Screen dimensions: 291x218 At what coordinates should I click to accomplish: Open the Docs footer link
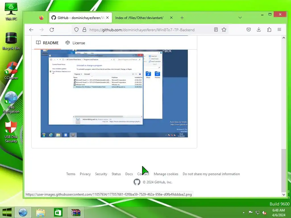(129, 174)
